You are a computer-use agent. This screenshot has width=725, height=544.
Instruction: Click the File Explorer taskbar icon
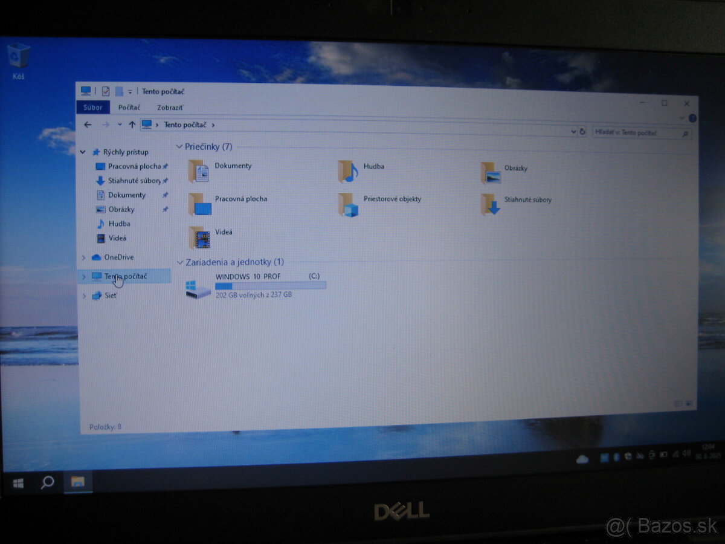[x=77, y=483]
